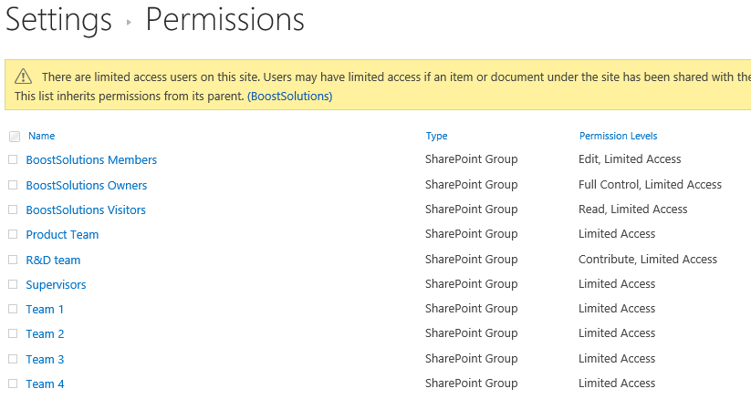This screenshot has height=409, width=751.
Task: Select the Team 2 row checkbox
Action: (x=13, y=333)
